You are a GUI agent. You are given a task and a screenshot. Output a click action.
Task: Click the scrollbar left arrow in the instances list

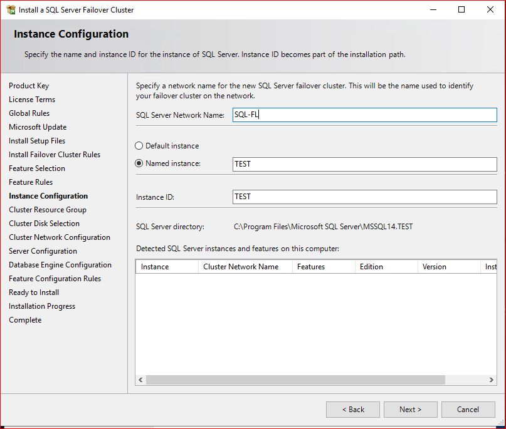tap(140, 380)
